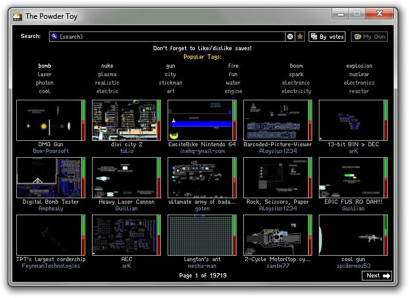The height and width of the screenshot is (298, 409).
Task: Select the 'bomb' popular tag
Action: click(x=45, y=66)
